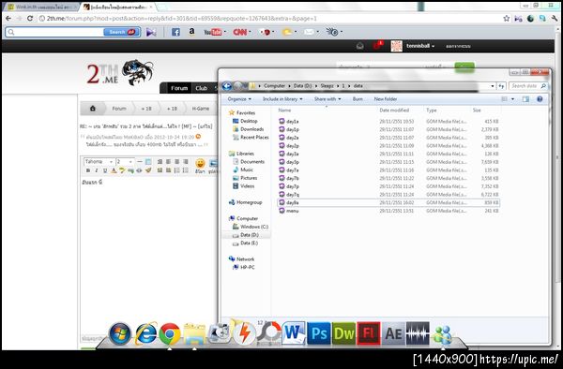Click the Windows Start orb

pyautogui.click(x=120, y=334)
